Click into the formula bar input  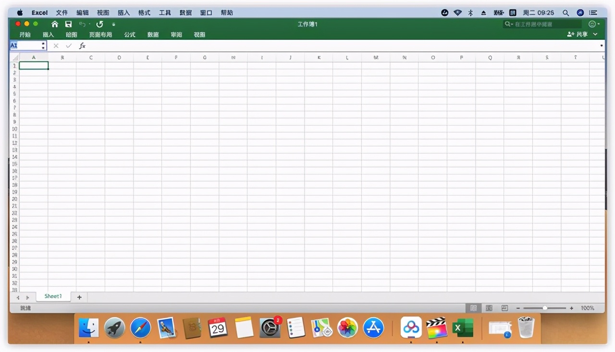tap(344, 46)
